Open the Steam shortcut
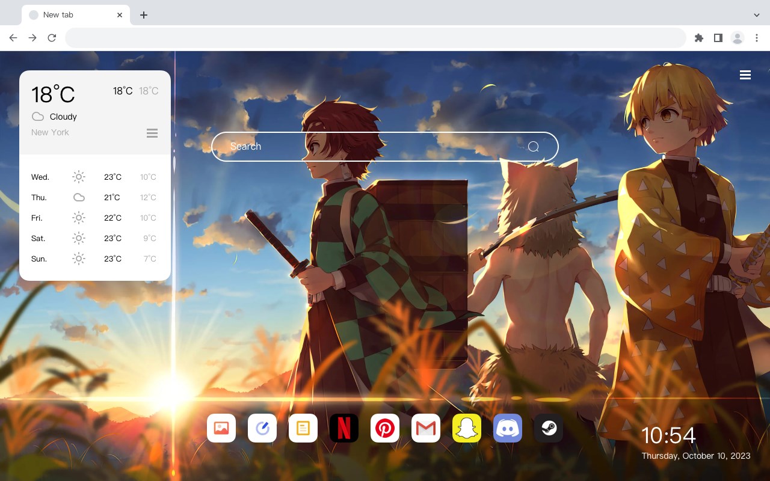This screenshot has width=770, height=481. (549, 428)
